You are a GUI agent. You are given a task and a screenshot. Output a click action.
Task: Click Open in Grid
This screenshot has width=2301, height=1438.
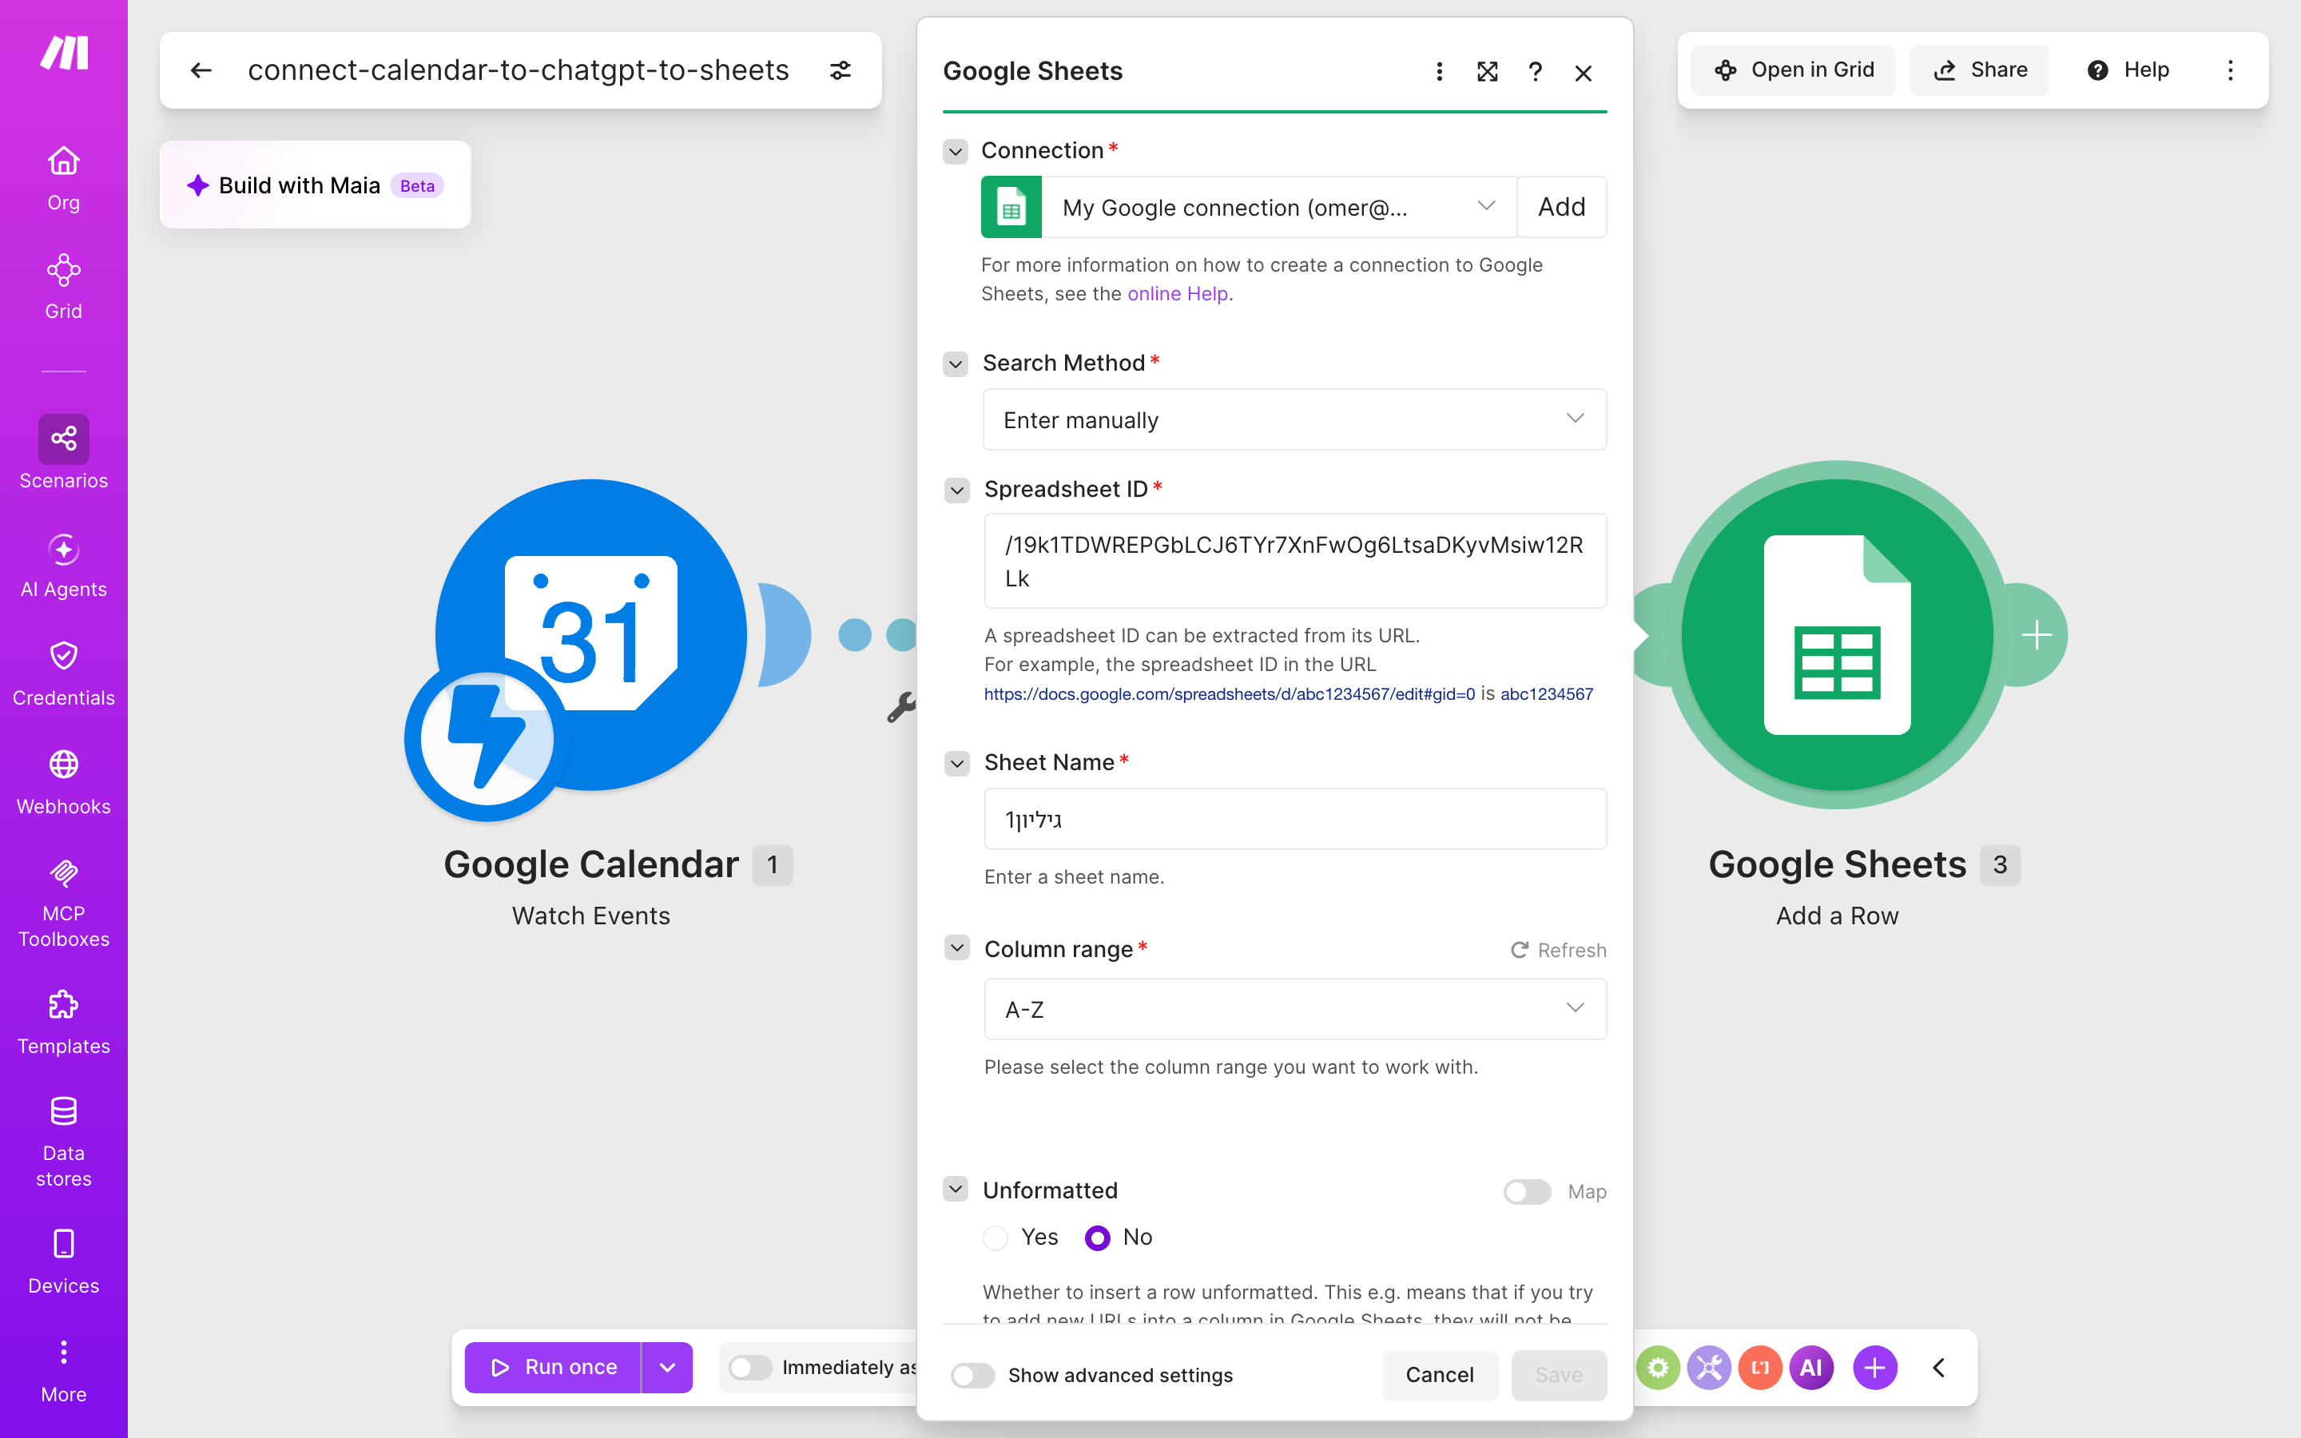1793,70
